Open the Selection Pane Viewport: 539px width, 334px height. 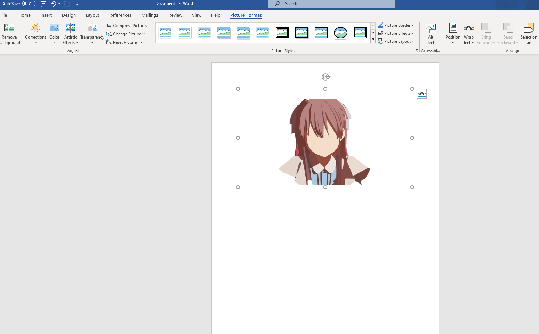click(x=528, y=33)
